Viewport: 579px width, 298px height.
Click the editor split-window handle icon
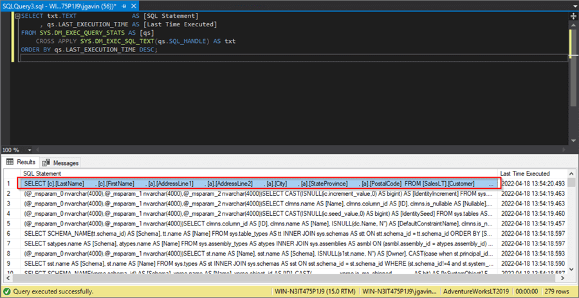pyautogui.click(x=573, y=16)
